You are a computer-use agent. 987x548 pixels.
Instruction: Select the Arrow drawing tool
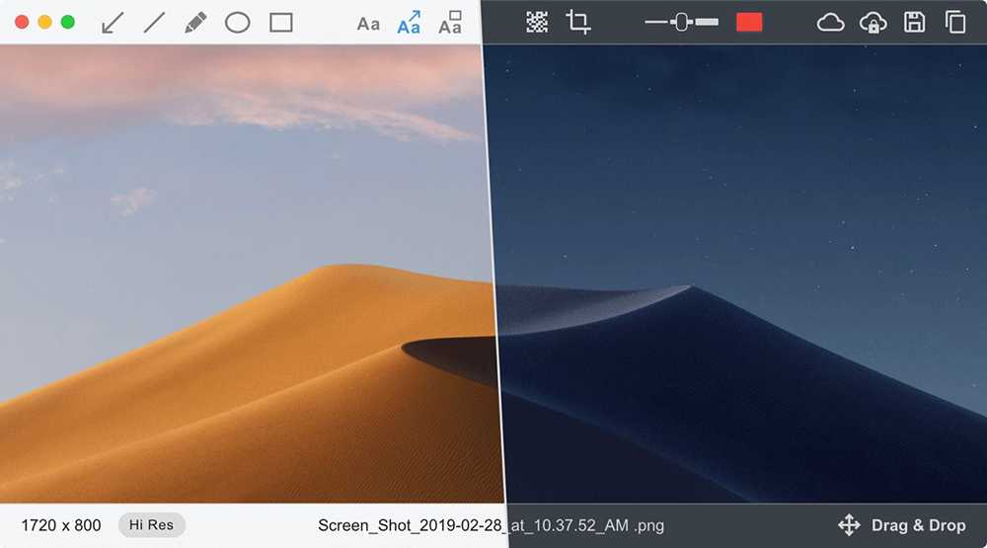pos(113,23)
